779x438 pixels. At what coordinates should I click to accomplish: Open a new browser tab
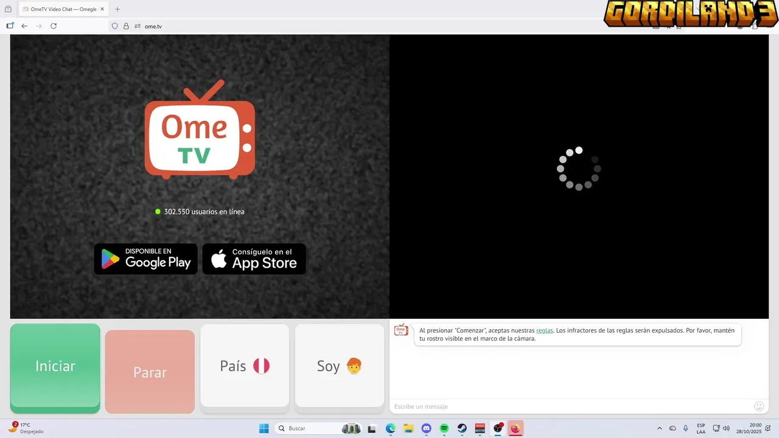(117, 9)
